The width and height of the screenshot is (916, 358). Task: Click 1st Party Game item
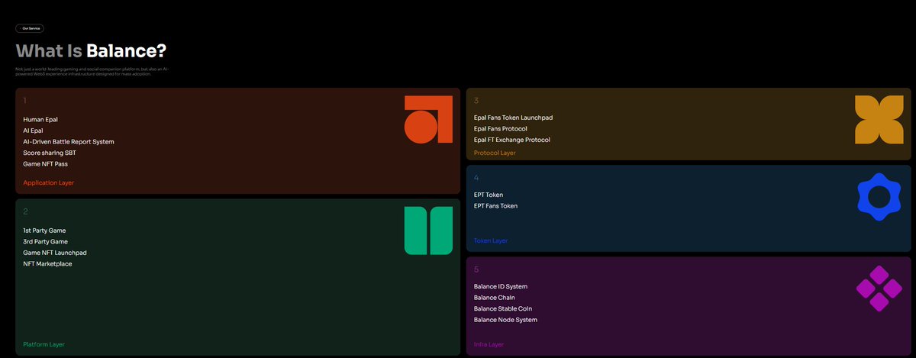[x=45, y=231]
